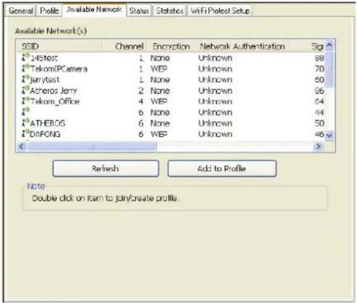357x303 pixels.
Task: Select the Available Network tab
Action: (x=94, y=10)
